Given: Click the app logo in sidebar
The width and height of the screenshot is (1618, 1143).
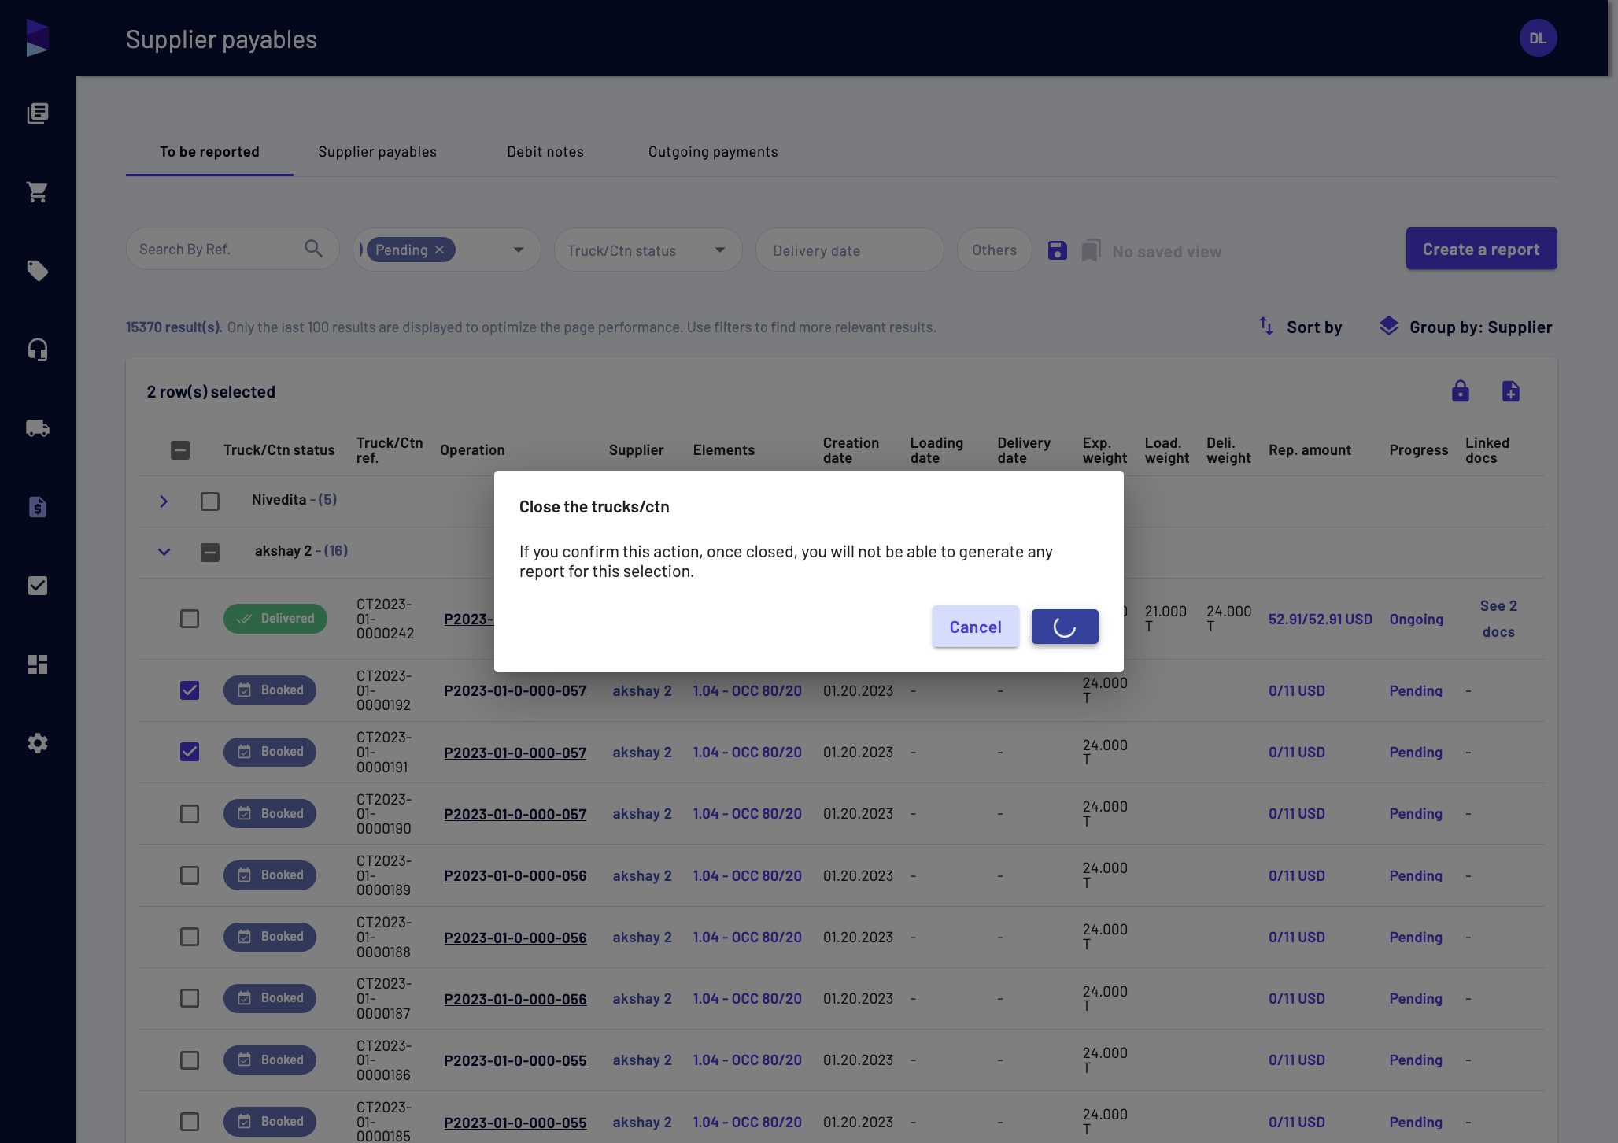Looking at the screenshot, I should point(37,38).
